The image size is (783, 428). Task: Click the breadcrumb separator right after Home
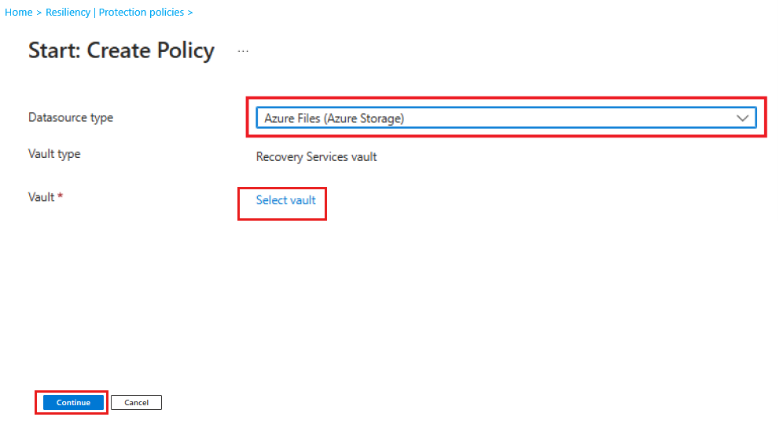[39, 13]
